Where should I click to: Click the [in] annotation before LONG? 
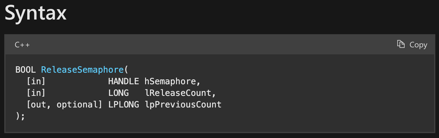pyautogui.click(x=36, y=93)
